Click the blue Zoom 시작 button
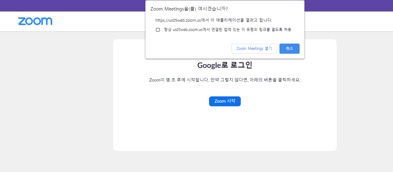 click(x=225, y=101)
